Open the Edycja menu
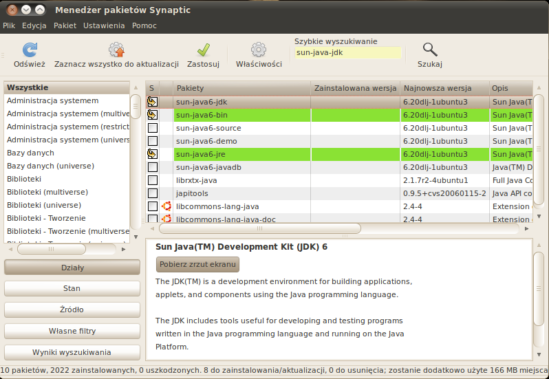The image size is (549, 379). click(34, 25)
